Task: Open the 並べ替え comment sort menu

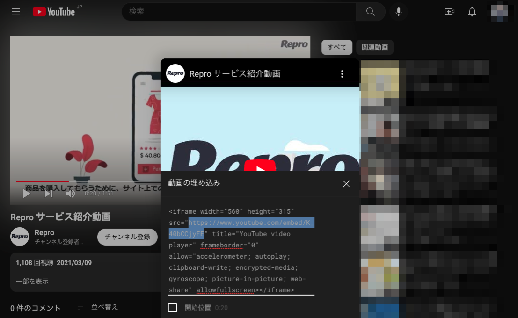Action: pos(97,307)
